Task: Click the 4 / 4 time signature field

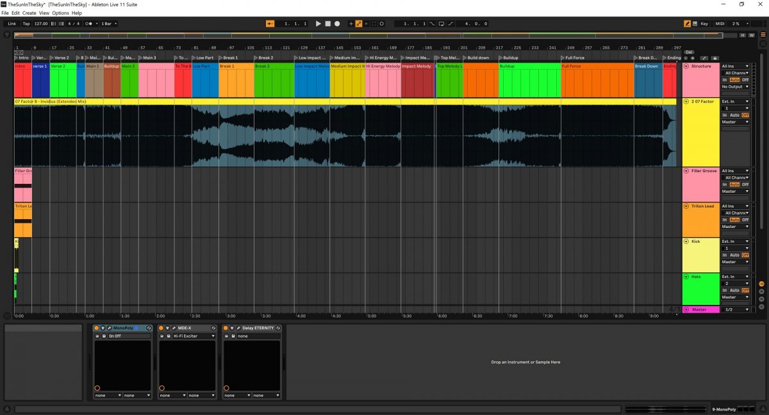Action: pyautogui.click(x=74, y=24)
